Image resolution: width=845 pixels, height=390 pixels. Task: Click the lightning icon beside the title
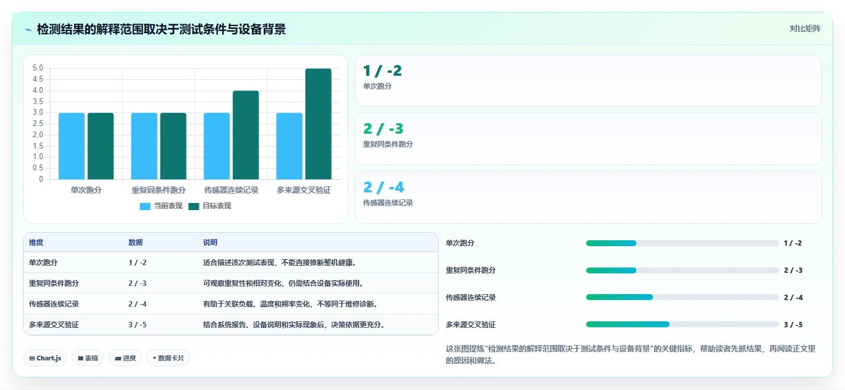tap(28, 29)
